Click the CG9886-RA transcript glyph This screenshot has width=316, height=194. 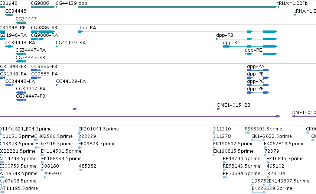pyautogui.click(x=38, y=39)
